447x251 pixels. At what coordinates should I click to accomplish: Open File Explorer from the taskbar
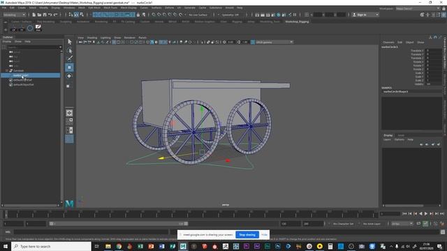[108, 246]
